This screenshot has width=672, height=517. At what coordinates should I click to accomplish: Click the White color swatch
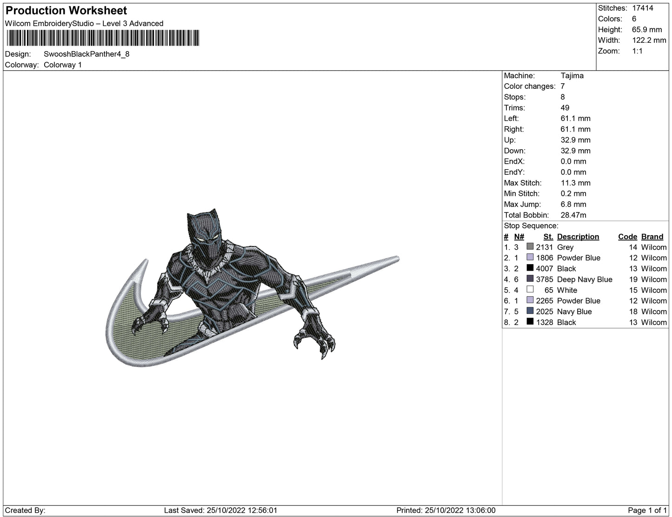(x=530, y=289)
